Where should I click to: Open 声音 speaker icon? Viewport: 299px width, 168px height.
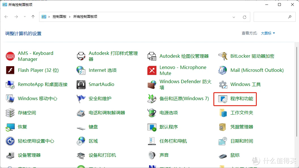(x=152, y=155)
